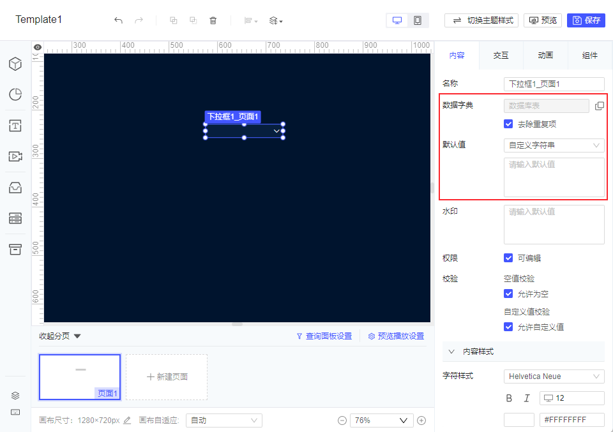Zoom out with minus icon
Screen dimensions: 613x432
342,421
